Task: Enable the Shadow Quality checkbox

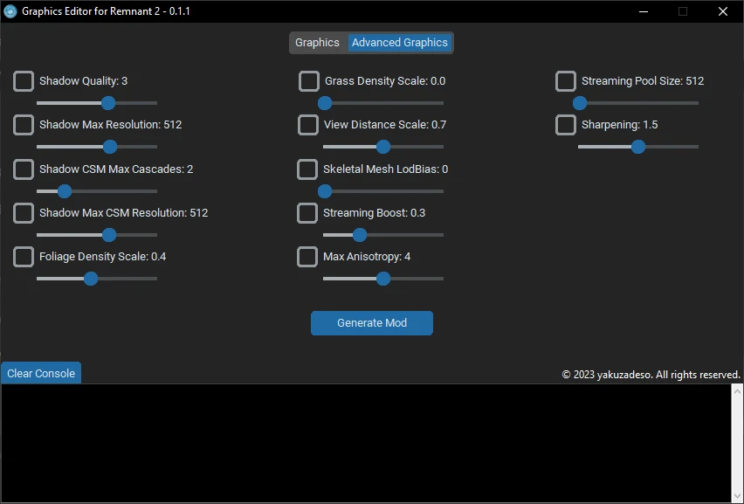Action: click(x=24, y=81)
